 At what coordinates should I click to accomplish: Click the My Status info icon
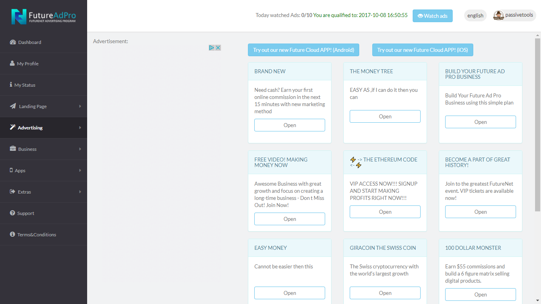click(x=11, y=85)
